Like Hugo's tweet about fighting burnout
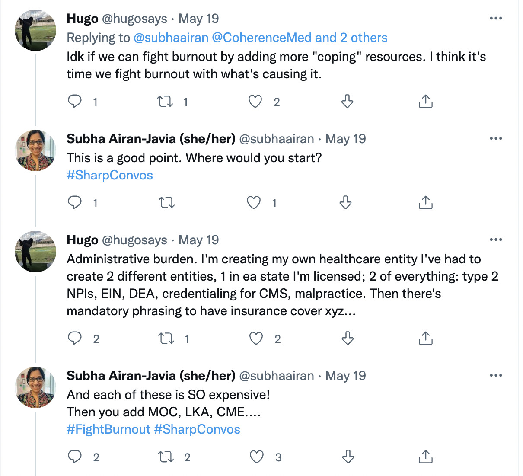 coord(255,102)
